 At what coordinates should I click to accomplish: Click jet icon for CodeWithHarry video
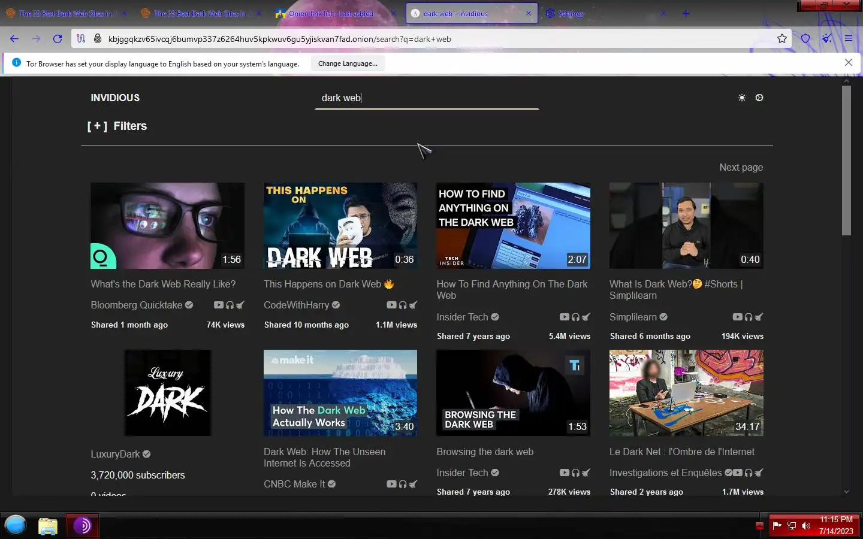pos(413,305)
